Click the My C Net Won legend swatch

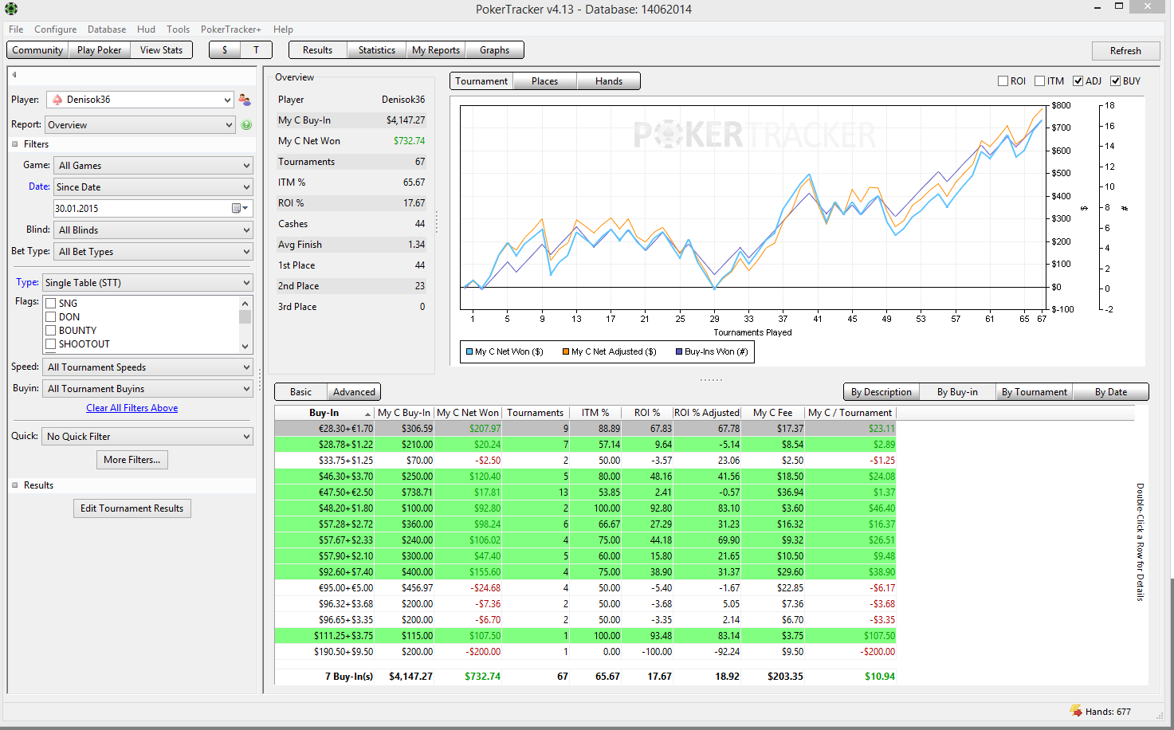(469, 351)
